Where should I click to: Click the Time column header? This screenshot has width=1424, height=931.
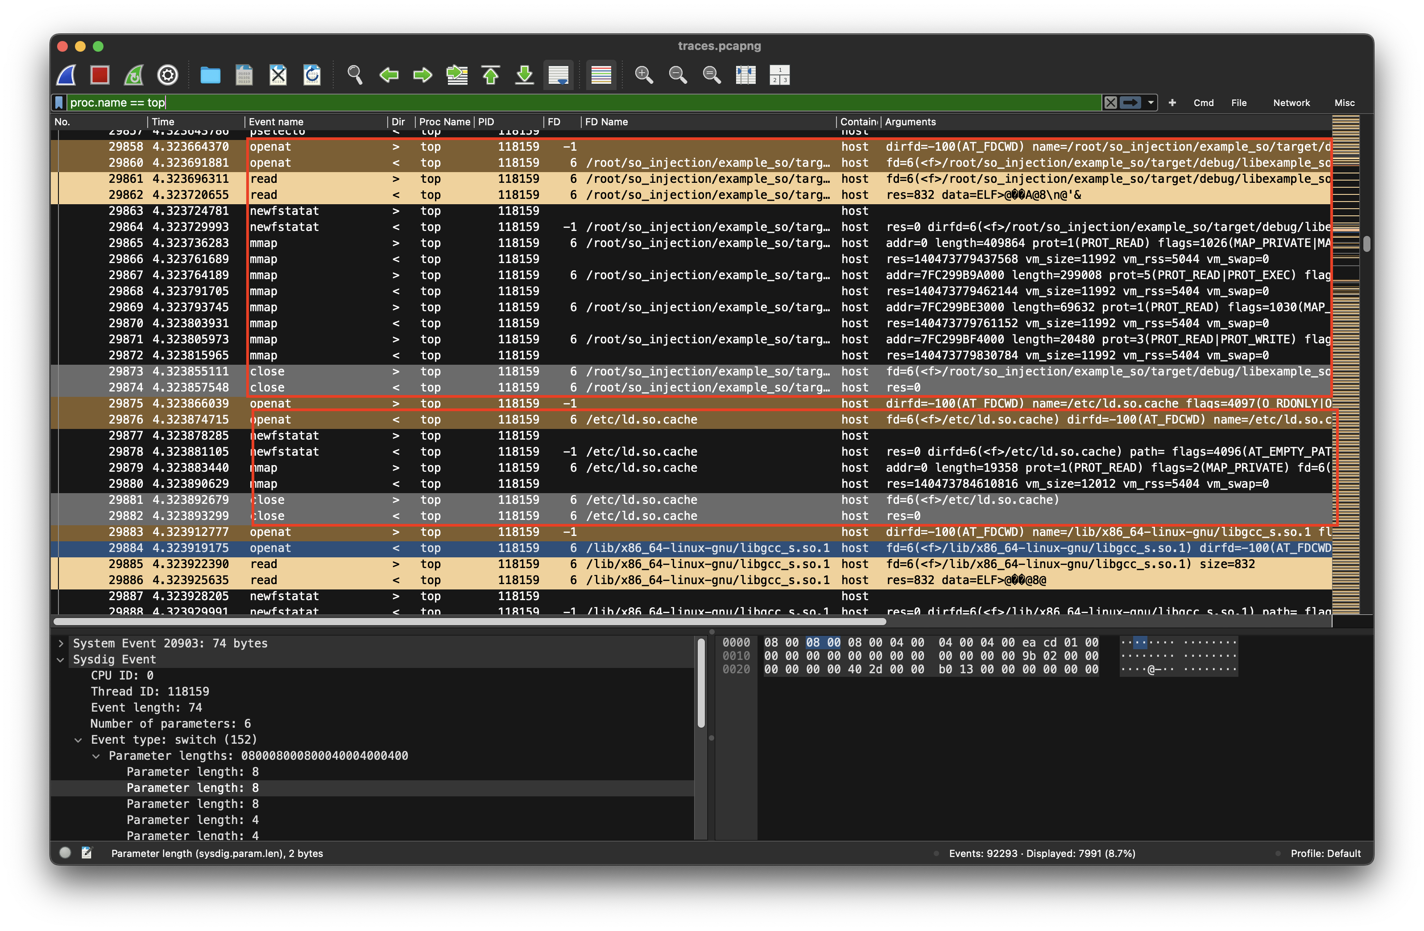163,122
